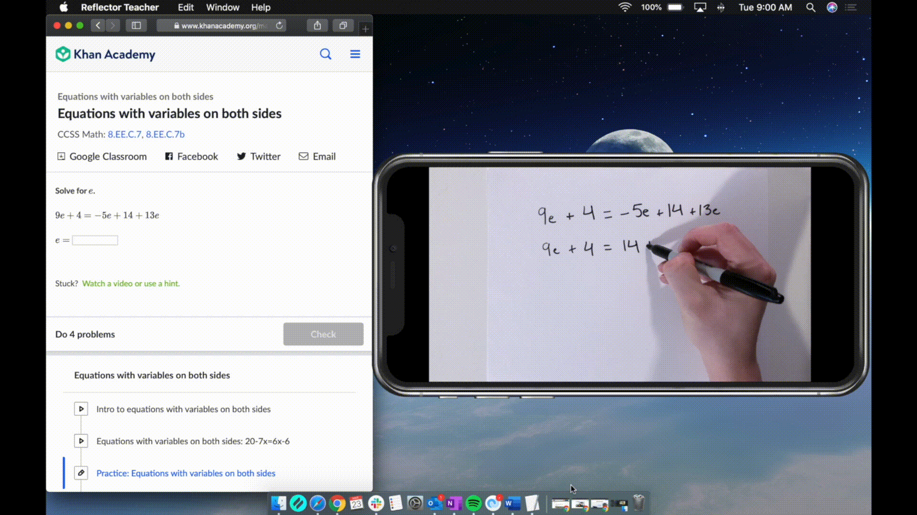
Task: Open a new Safari tab
Action: 365,29
